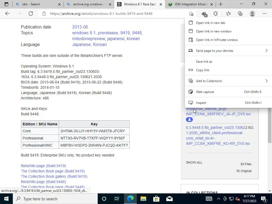Expand Add to Collections submenu
Screen dimensions: 272x204
[228, 81]
